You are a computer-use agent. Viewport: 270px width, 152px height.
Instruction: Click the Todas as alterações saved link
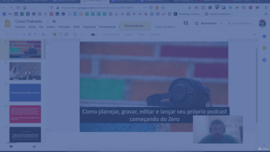(165, 27)
